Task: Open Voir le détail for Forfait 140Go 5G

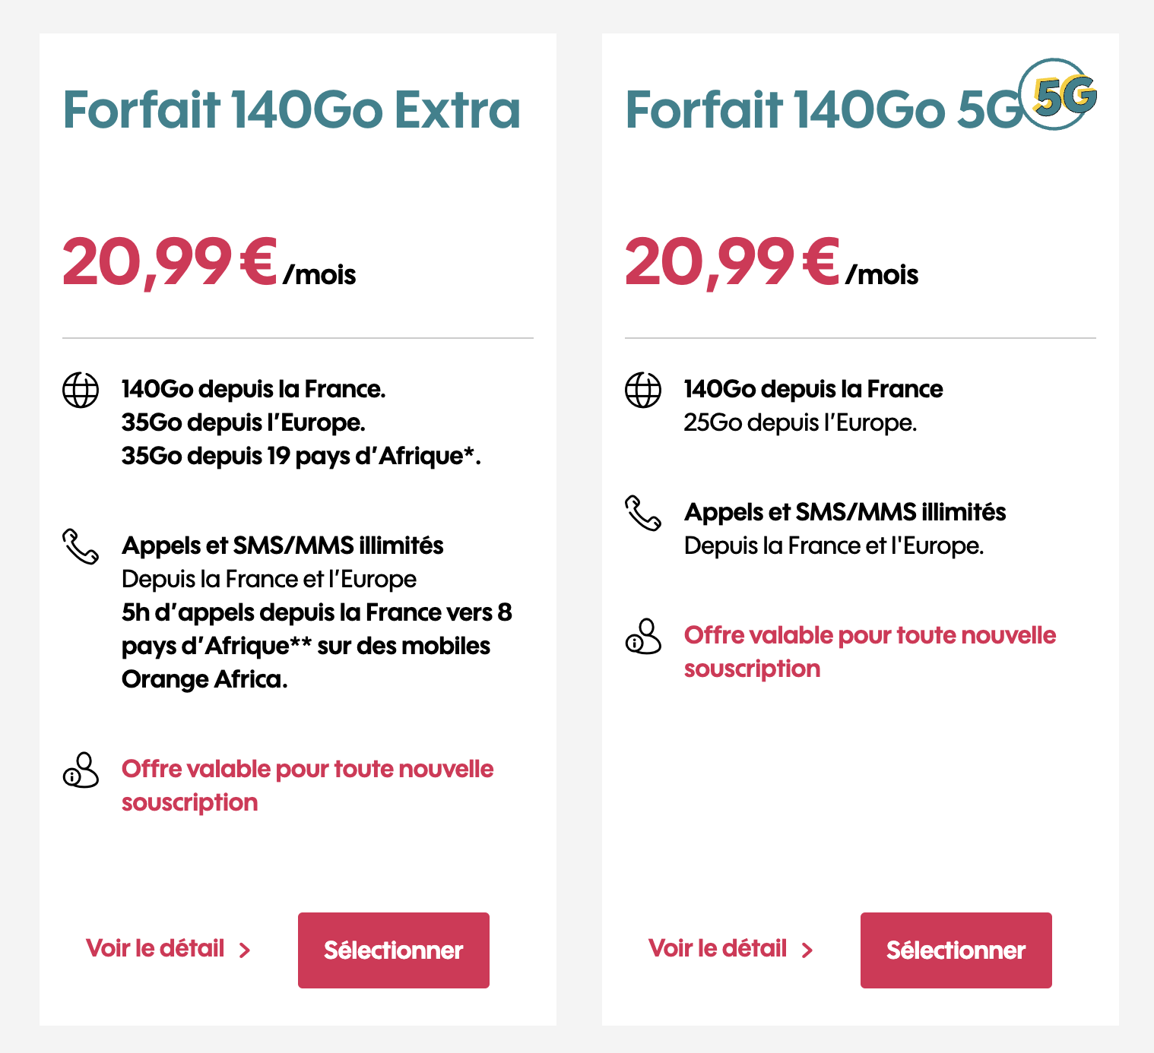Action: click(718, 948)
